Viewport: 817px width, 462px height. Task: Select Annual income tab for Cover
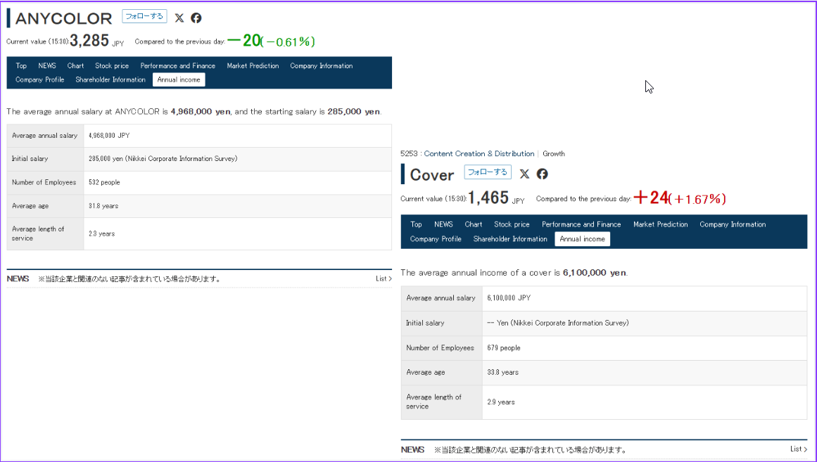[583, 239]
